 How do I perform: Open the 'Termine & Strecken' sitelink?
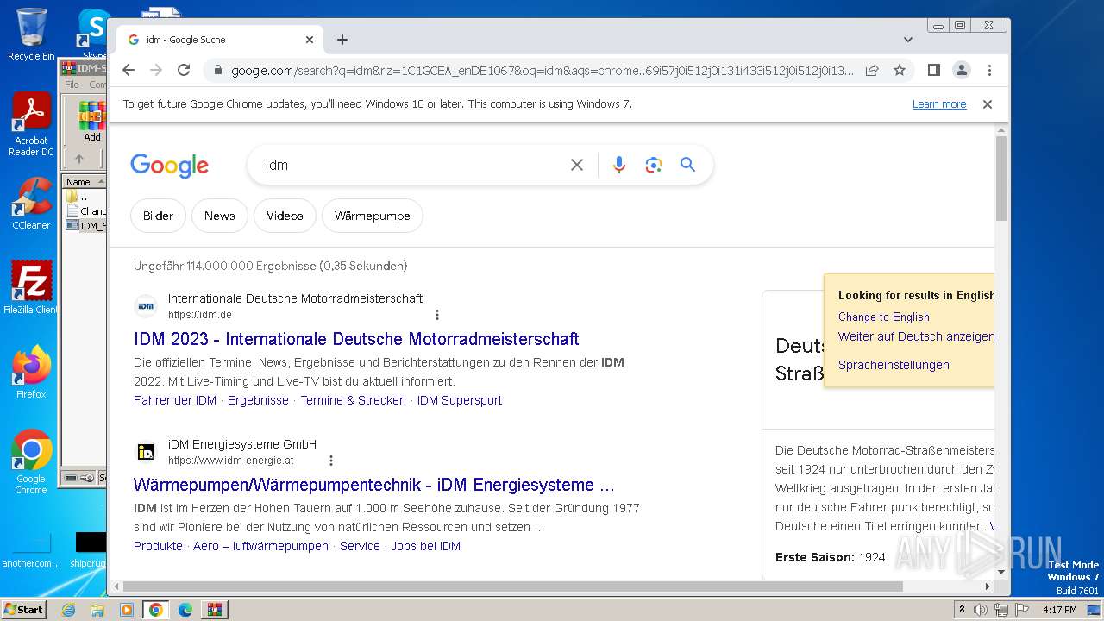point(353,400)
